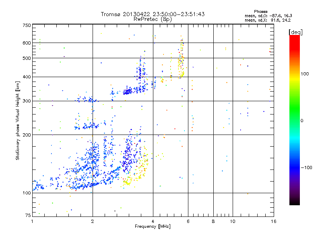The image size is (322, 241).
Task: Click the y-axis tick label '100'
Action: (27, 193)
